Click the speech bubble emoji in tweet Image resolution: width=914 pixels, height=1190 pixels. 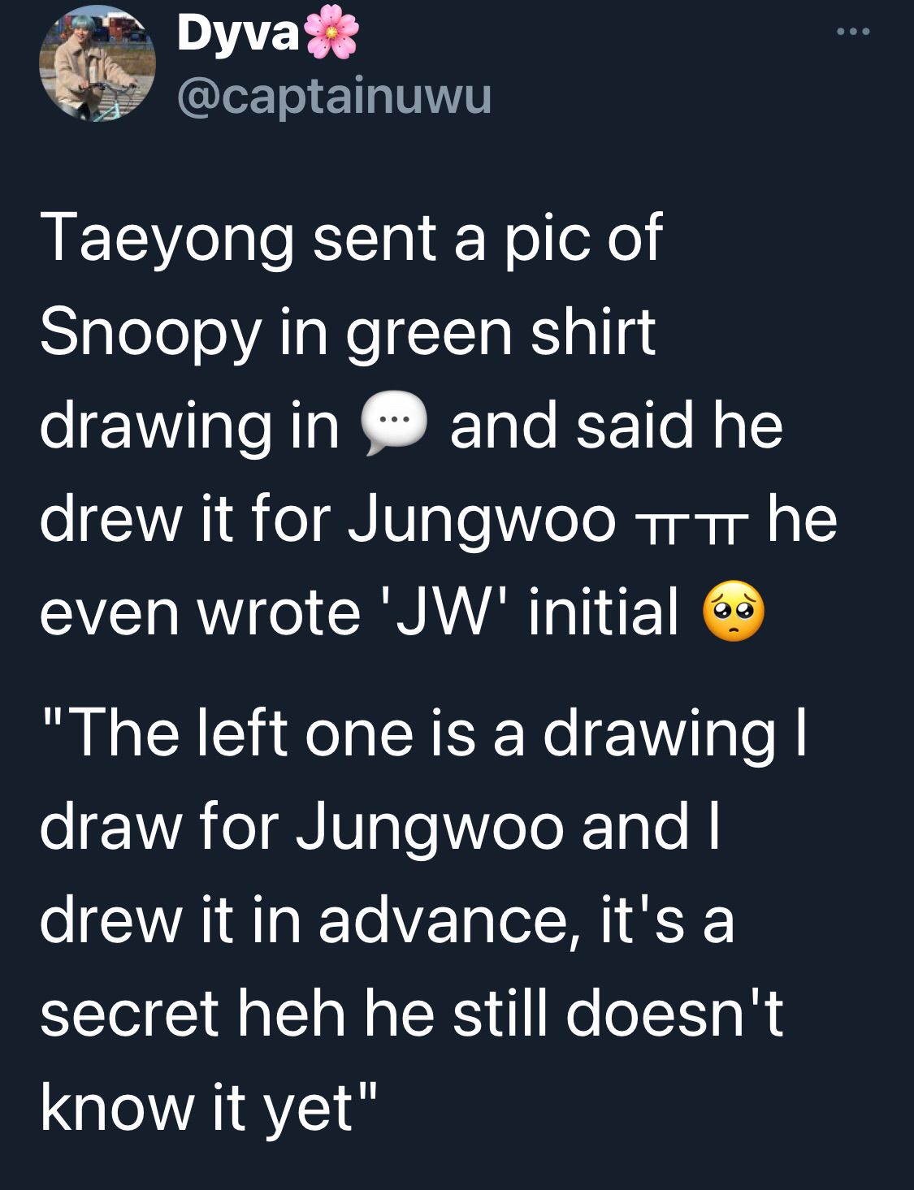[x=393, y=424]
